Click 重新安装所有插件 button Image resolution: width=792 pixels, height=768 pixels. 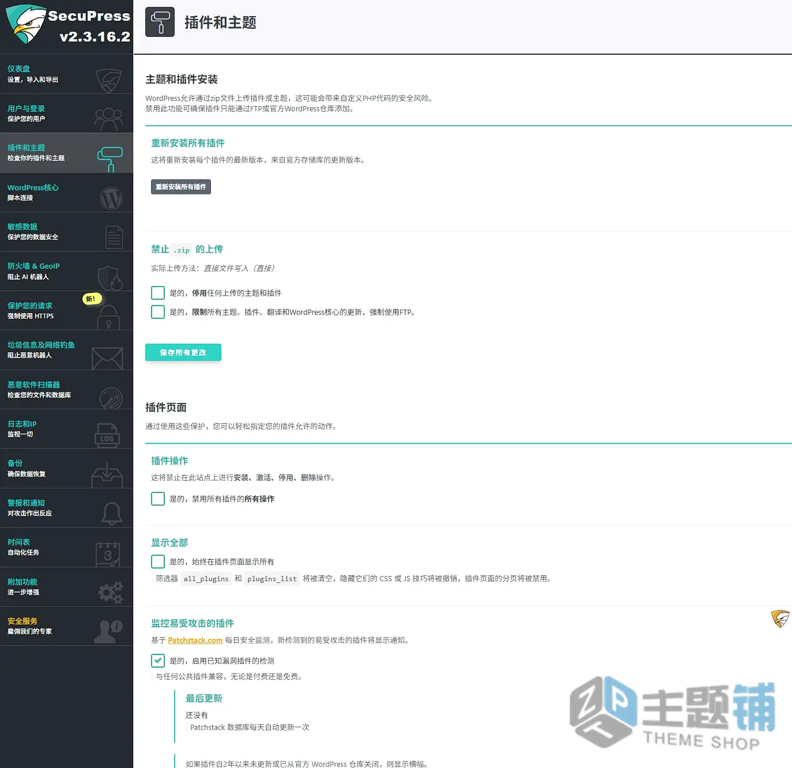[x=181, y=187]
